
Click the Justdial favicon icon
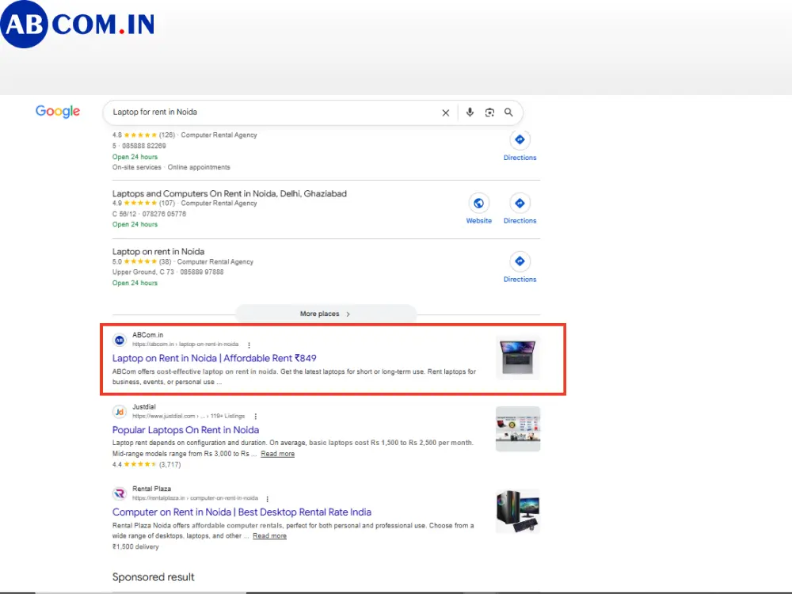coord(120,412)
